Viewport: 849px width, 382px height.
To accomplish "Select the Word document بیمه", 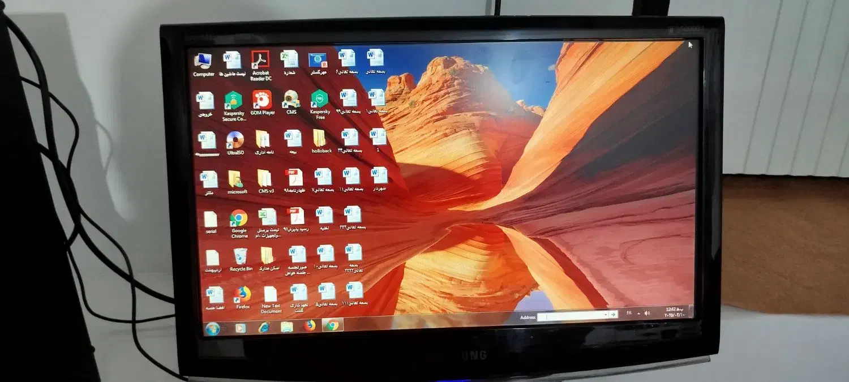I will click(x=293, y=143).
